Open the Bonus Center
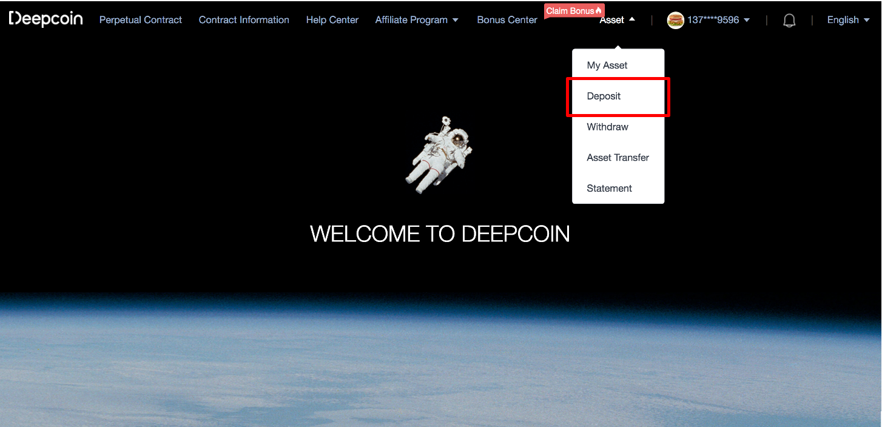Image resolution: width=882 pixels, height=427 pixels. coord(507,20)
